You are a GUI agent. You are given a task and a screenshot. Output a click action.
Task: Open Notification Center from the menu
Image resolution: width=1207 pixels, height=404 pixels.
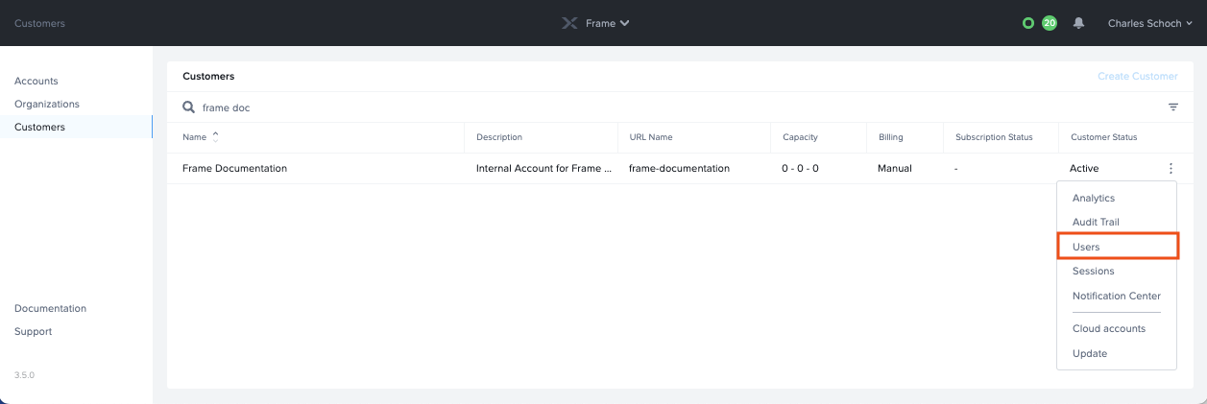(1117, 296)
